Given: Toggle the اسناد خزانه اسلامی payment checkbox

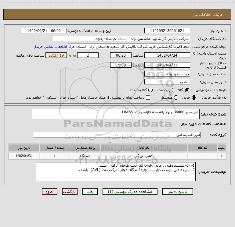Looking at the screenshot, I should (148, 98).
